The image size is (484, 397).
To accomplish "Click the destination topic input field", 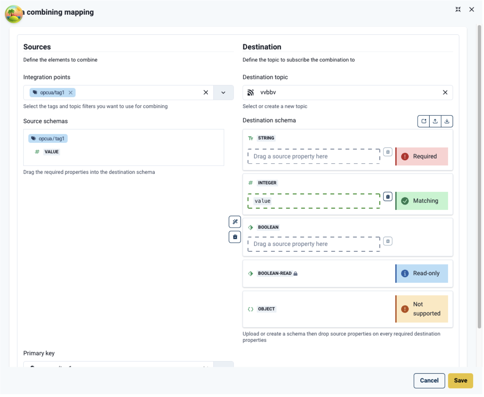I will tap(330, 93).
